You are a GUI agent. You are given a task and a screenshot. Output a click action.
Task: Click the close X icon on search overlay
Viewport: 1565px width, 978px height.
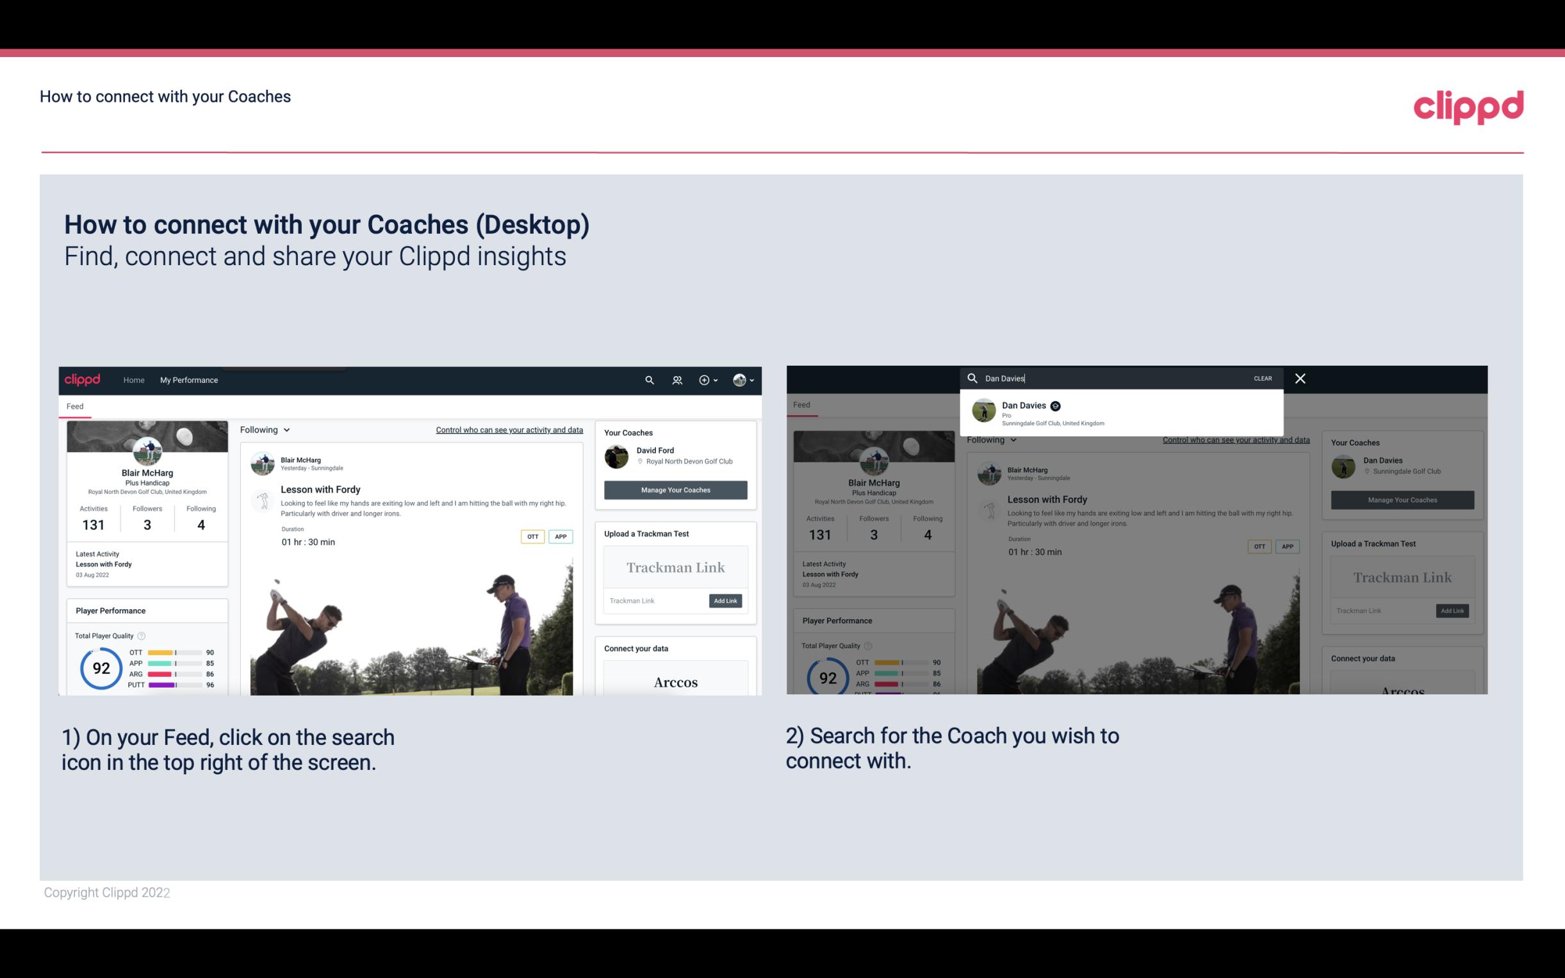tap(1300, 377)
